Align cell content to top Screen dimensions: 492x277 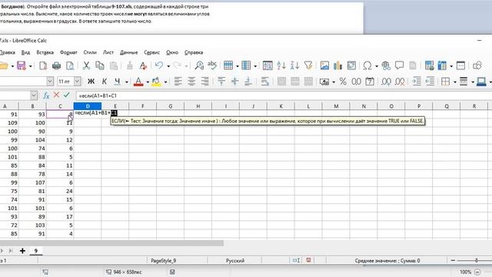pos(221,82)
